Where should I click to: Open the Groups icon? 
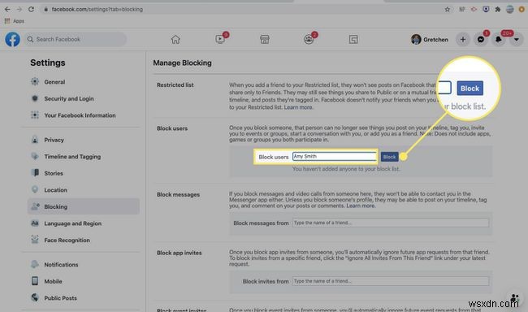click(309, 40)
